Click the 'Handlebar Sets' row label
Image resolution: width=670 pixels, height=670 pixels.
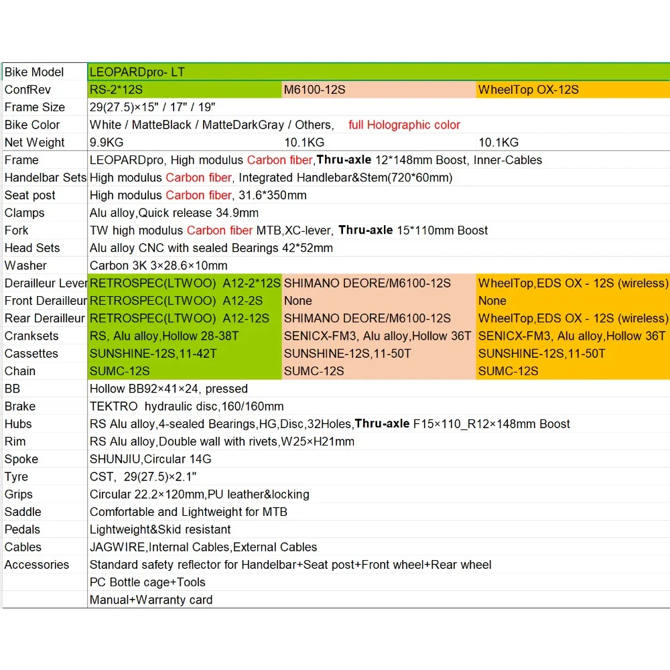[x=46, y=178]
